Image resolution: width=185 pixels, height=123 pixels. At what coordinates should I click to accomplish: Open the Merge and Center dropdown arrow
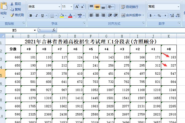(x=143, y=15)
